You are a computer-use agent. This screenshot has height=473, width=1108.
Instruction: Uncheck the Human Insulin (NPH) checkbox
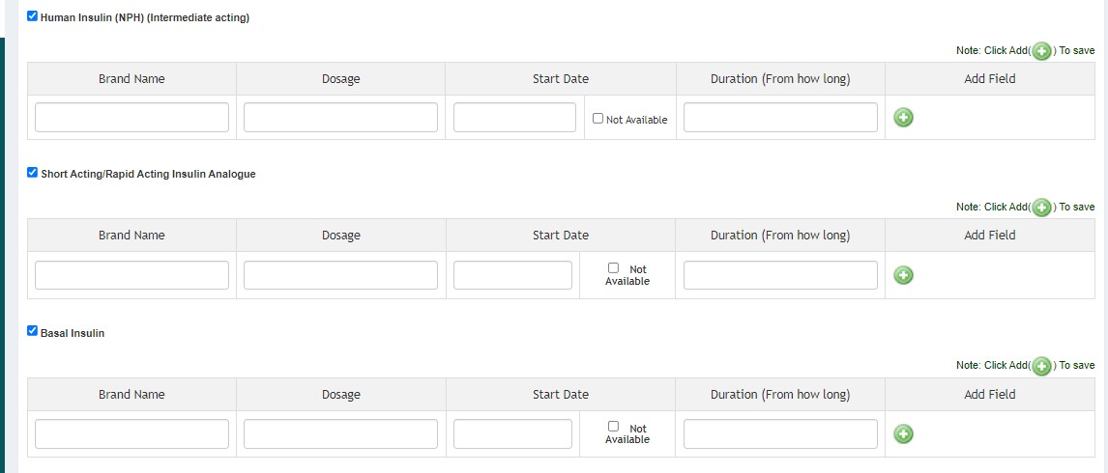pyautogui.click(x=33, y=16)
